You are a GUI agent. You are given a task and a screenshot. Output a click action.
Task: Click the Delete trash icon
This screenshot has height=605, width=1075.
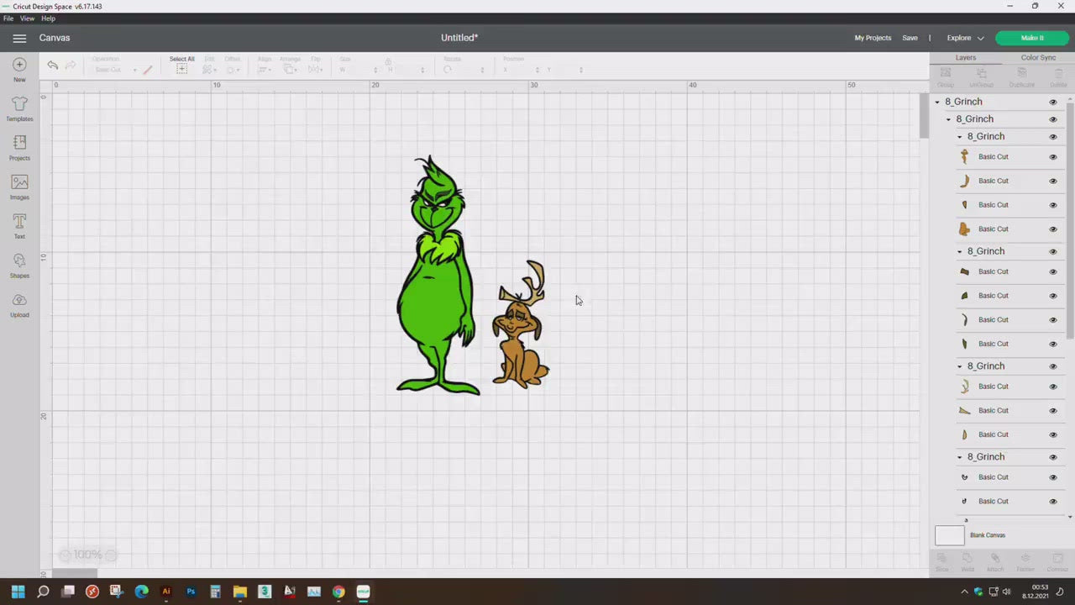[1058, 73]
